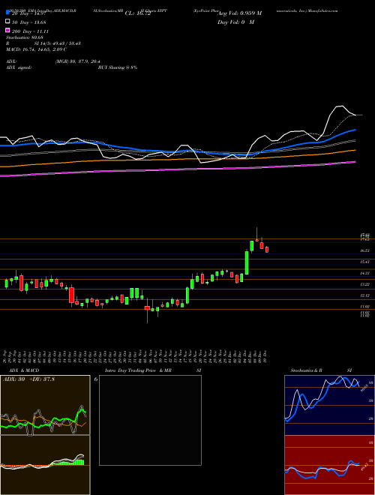375x495 pixels.
Task: Open the MACD histogram chart panel
Action: pos(45,465)
